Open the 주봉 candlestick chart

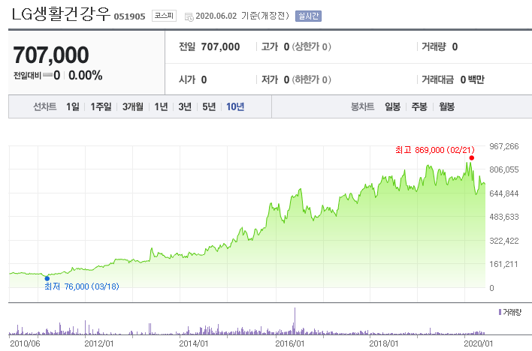419,106
